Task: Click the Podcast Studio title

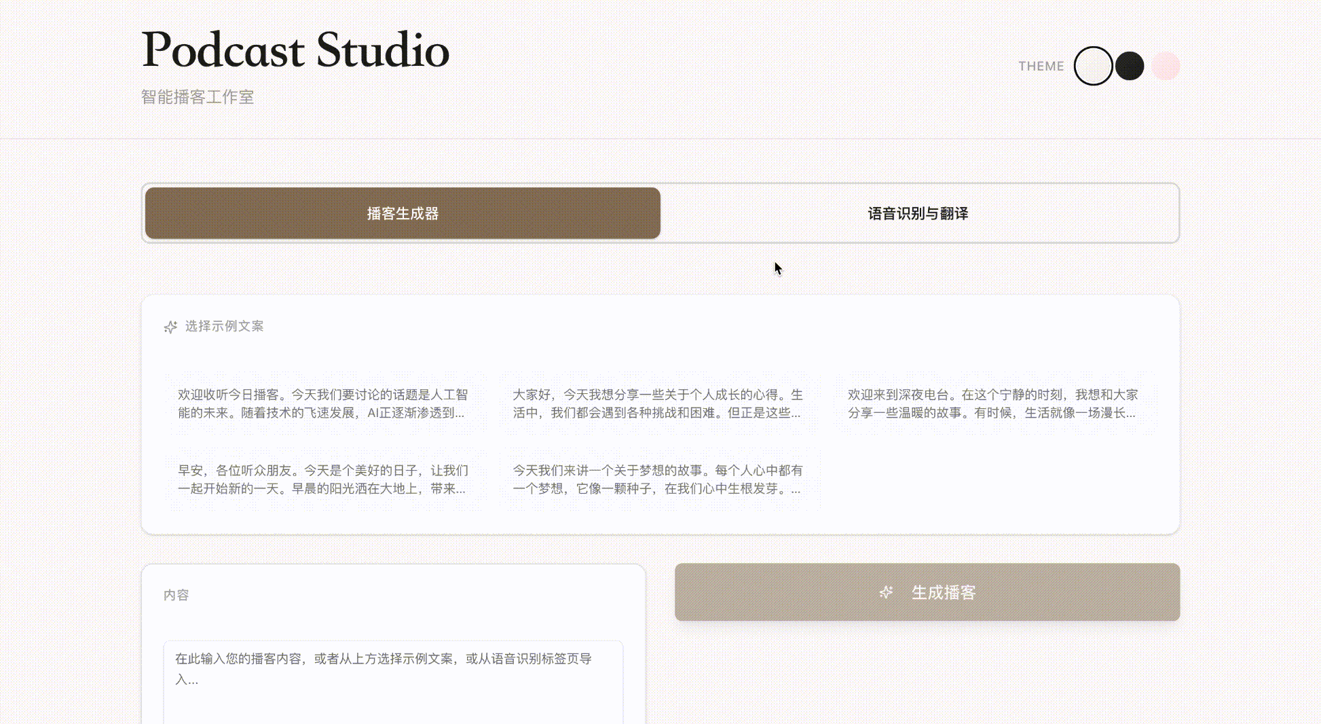Action: 295,50
